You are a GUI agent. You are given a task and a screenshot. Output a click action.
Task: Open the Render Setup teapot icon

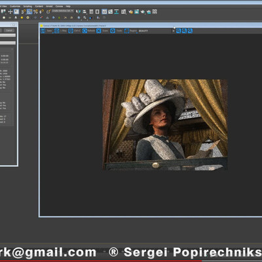[x=130, y=12]
